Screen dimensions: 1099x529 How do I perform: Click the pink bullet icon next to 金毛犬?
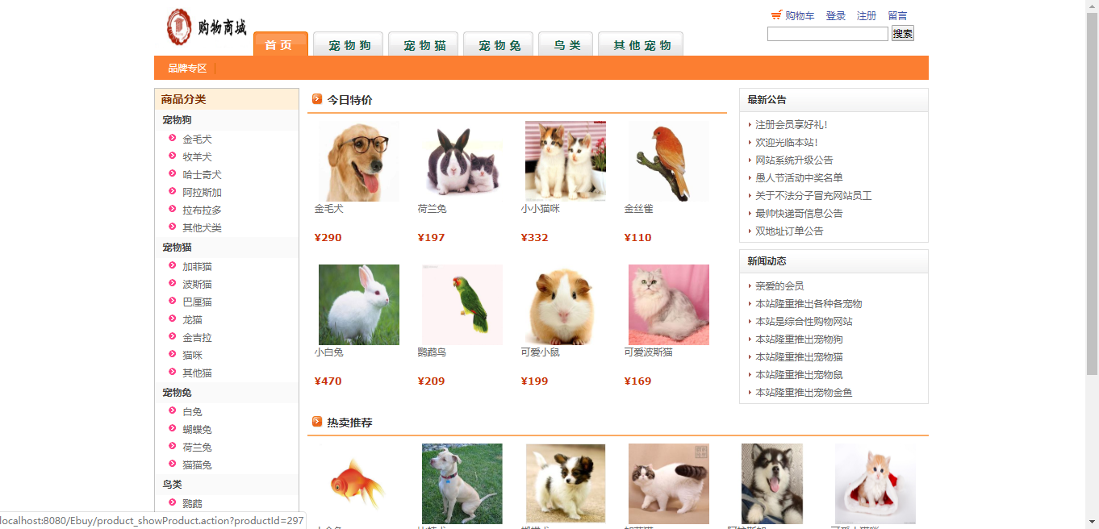click(x=173, y=138)
